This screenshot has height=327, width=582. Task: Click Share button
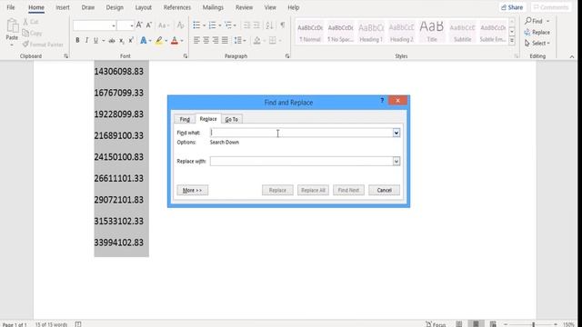[512, 7]
